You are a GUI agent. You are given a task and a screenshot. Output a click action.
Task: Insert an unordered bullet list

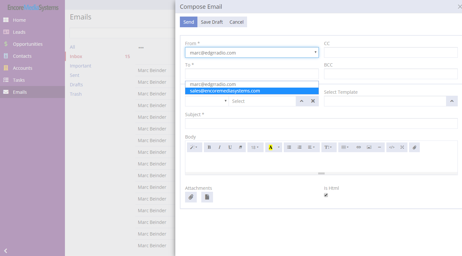(x=289, y=147)
